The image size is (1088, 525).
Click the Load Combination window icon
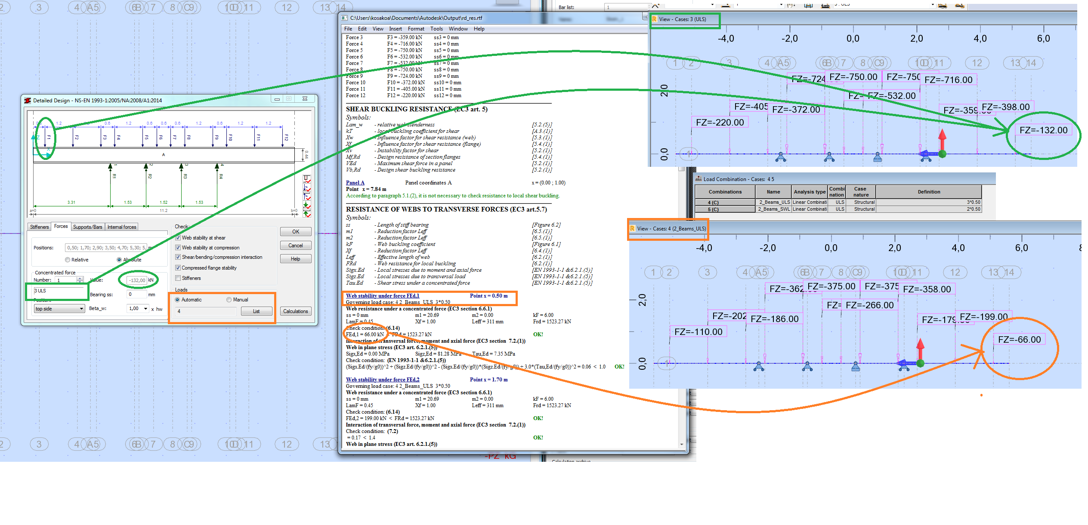point(698,179)
